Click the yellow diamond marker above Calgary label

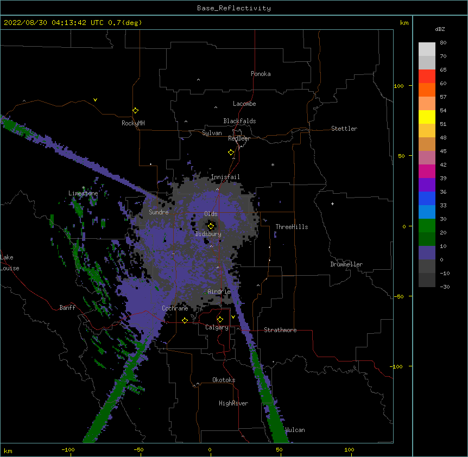tap(220, 320)
